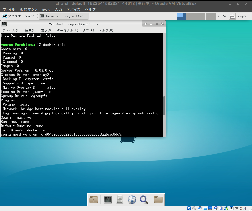Open the アプリケーション menu mouse icon
This screenshot has height=211, width=252.
tap(5, 16)
